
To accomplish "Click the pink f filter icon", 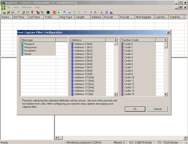I will coord(85,12).
